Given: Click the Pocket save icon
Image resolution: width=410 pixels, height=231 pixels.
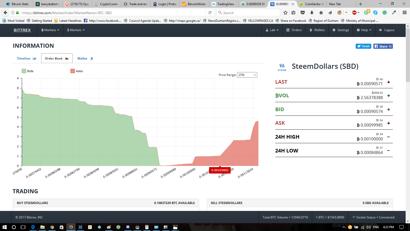Looking at the screenshot, I should tap(303, 13).
